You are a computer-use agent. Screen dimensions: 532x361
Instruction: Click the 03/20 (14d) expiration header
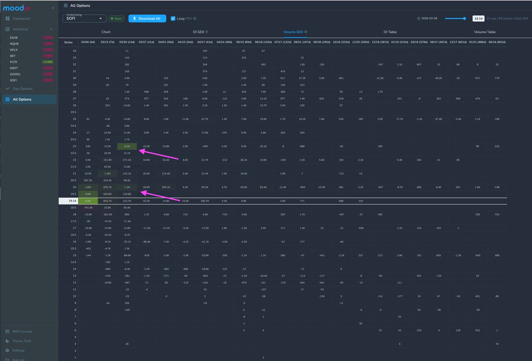127,43
